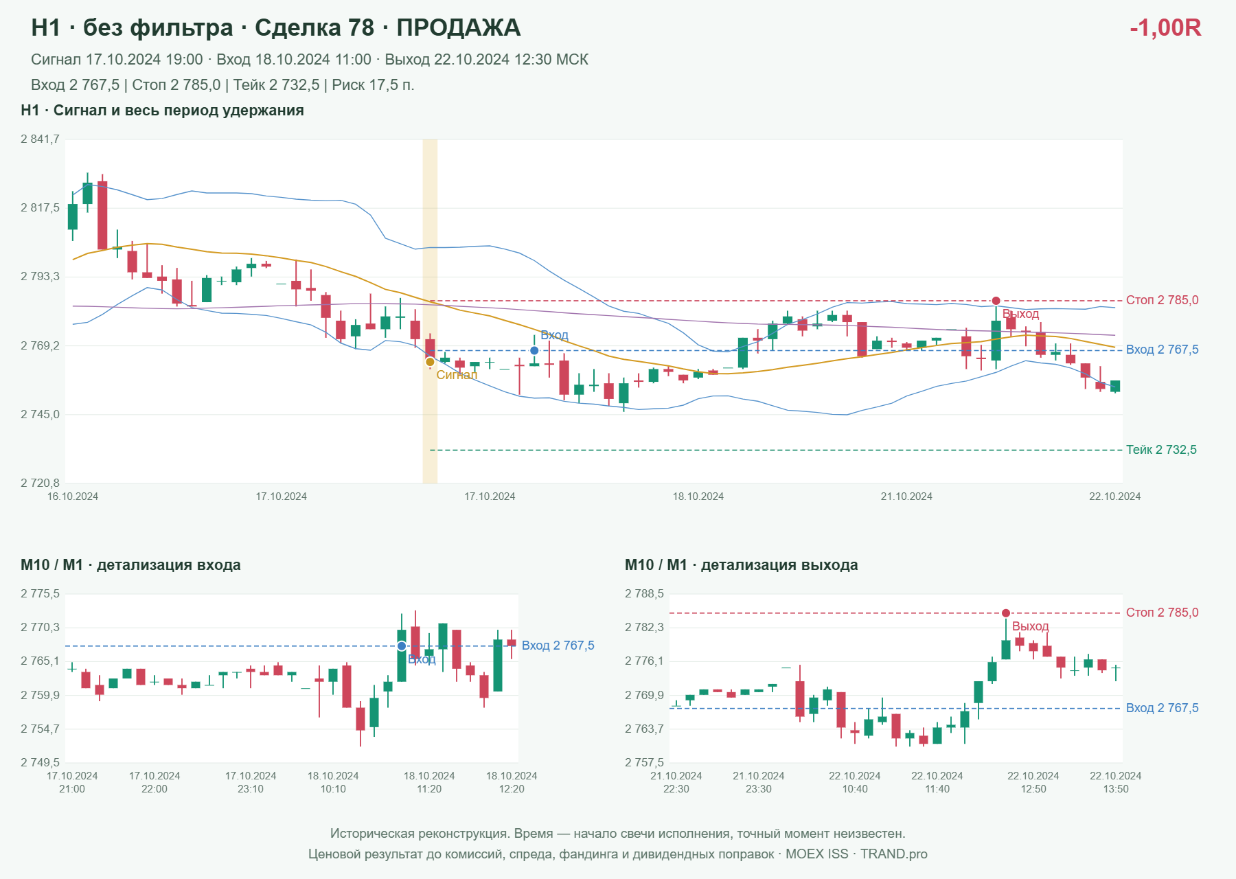This screenshot has width=1236, height=879.
Task: Click the 2 769,2 y-axis value
Action: [x=40, y=345]
